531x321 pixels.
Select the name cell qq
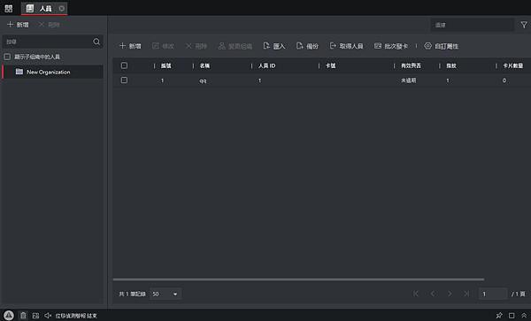coord(203,80)
